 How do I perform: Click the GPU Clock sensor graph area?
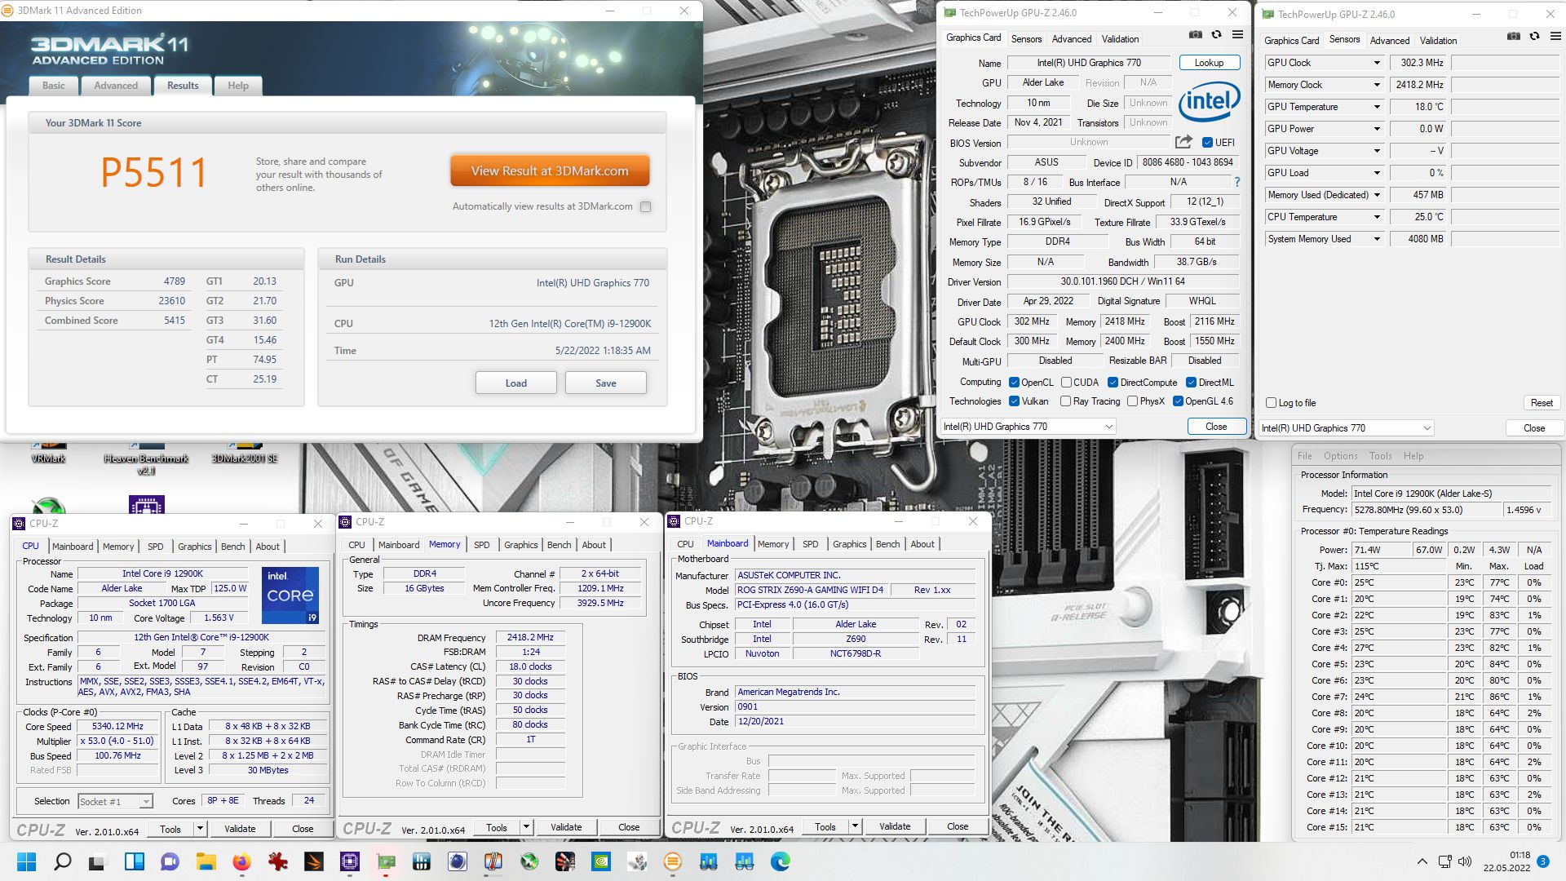[1506, 63]
